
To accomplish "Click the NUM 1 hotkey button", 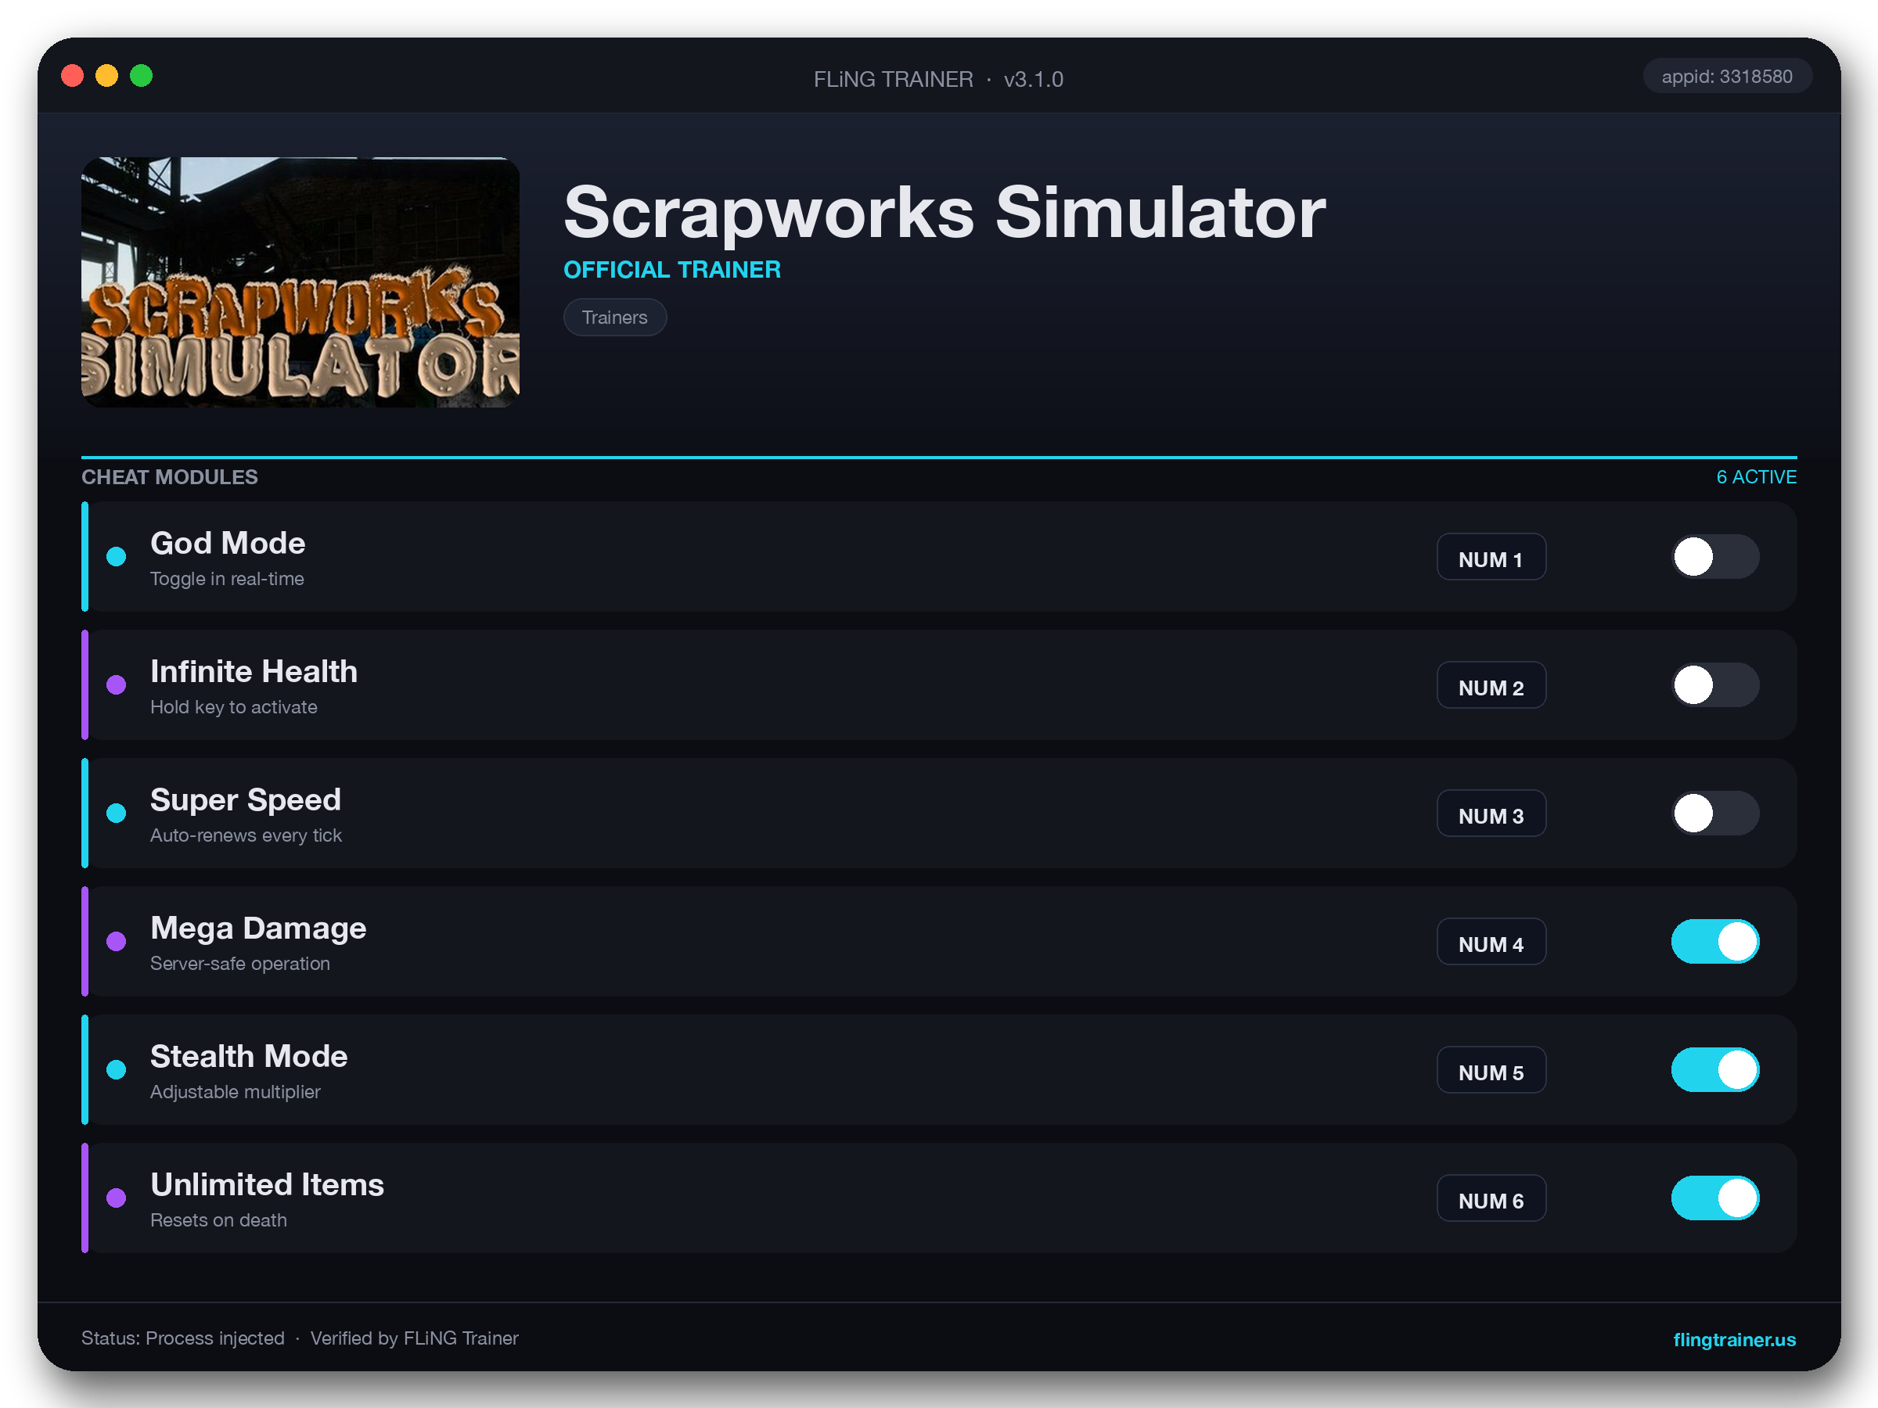I will tap(1491, 557).
